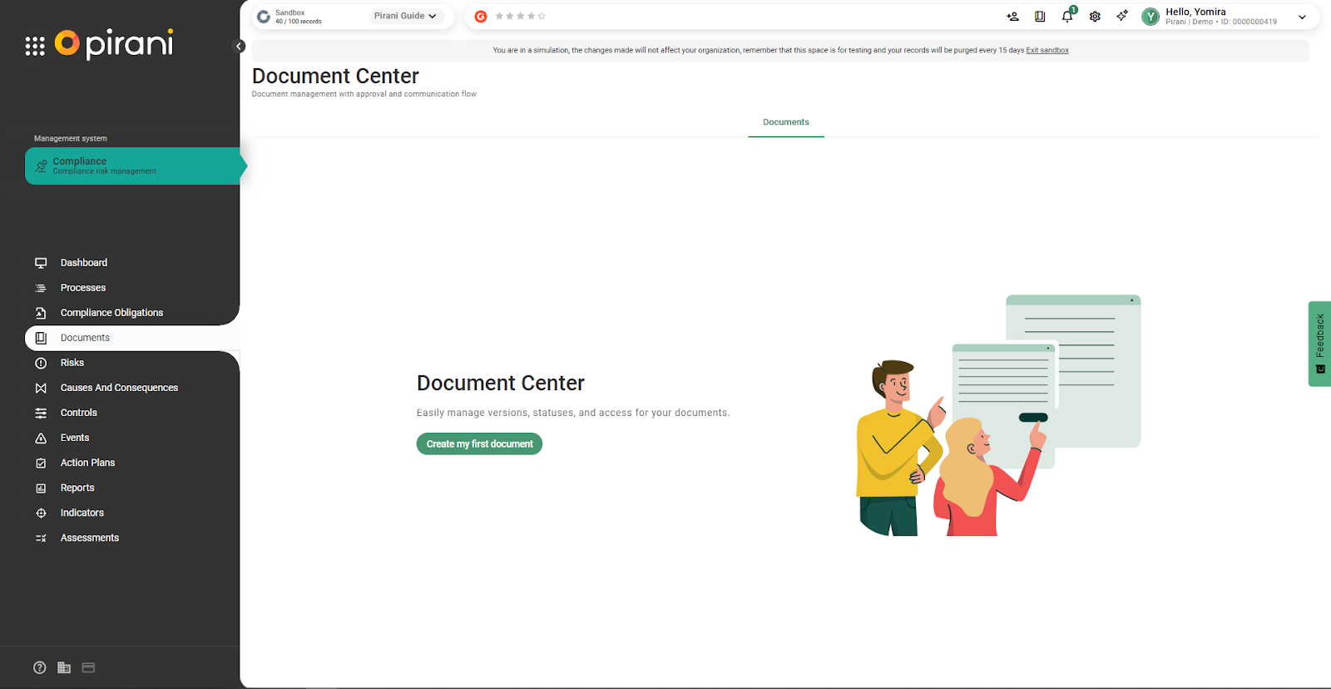Viewport: 1331px width, 689px height.
Task: Expand the Pirani Guide dropdown
Action: click(405, 16)
